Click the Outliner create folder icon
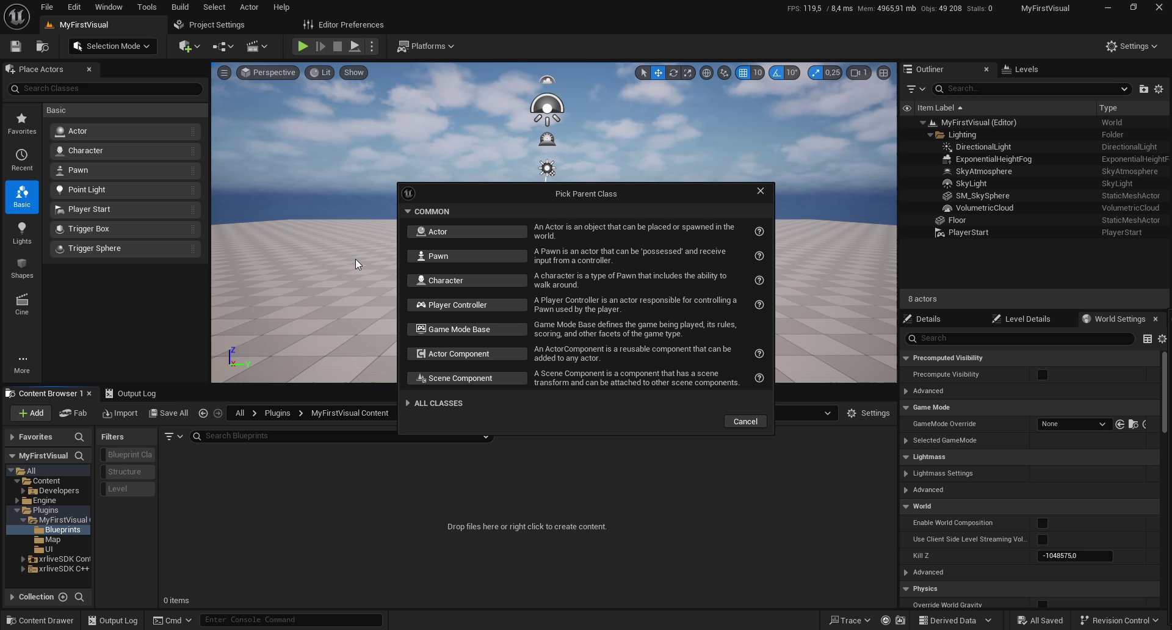 pos(1143,89)
